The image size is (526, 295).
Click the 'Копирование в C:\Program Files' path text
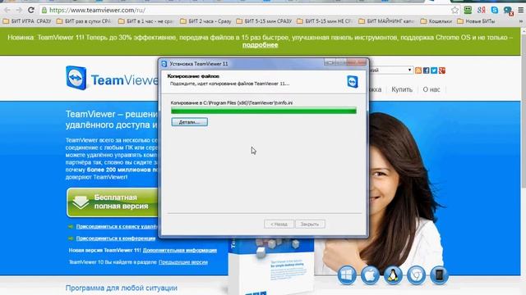tap(232, 103)
